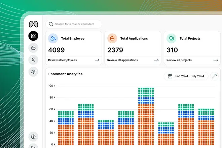Click the 80 k axis label

(52, 98)
